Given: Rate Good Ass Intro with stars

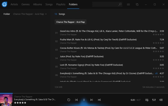Looking at the screenshot, I should coord(158,34).
